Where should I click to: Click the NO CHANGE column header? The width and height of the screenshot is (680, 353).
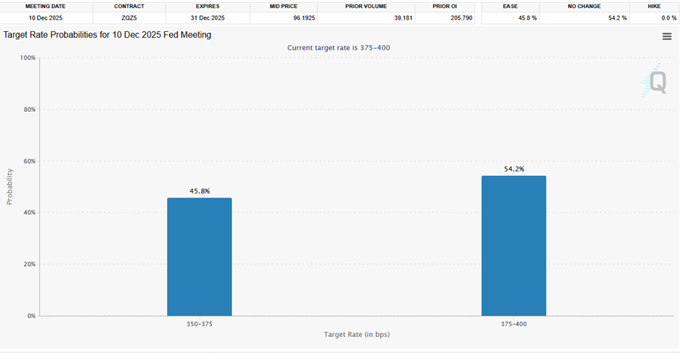(583, 6)
